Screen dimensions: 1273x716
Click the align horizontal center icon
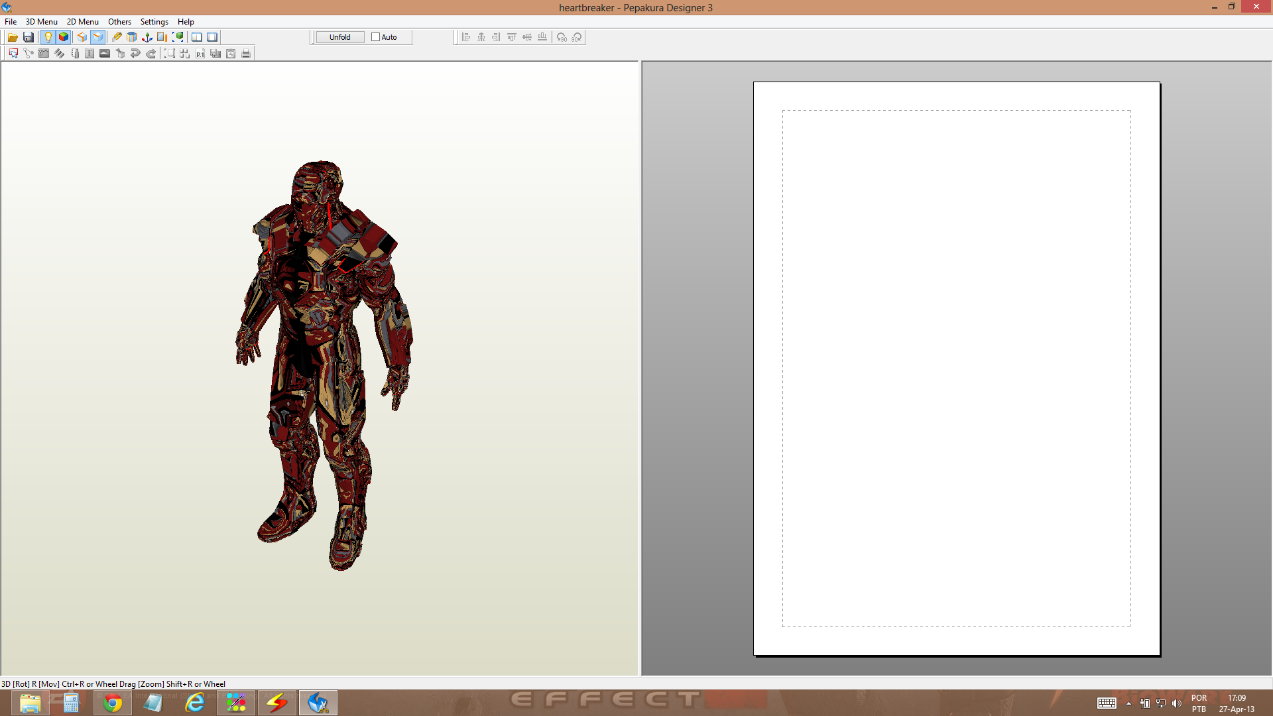481,37
